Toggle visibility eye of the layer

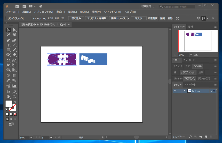point(175,91)
